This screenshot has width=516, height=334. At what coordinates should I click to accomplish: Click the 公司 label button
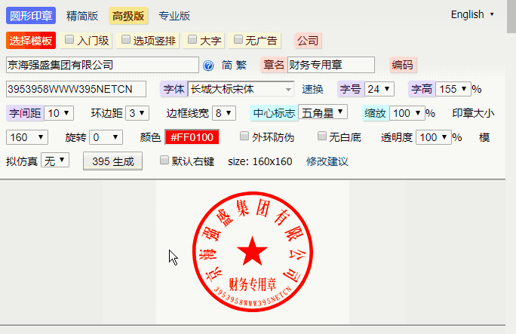pos(308,41)
